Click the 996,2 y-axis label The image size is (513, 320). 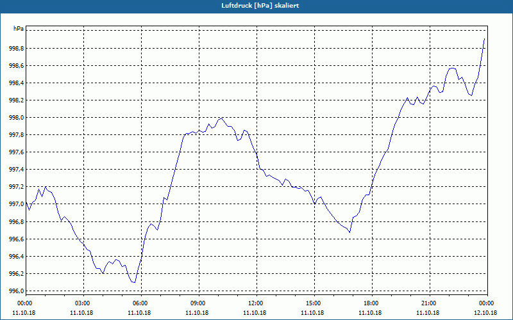16,274
